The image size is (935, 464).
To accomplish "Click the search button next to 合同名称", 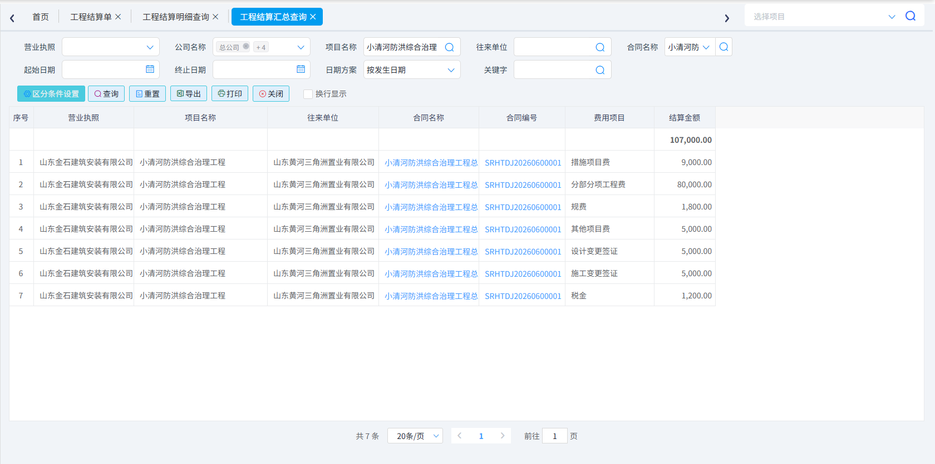I will click(x=724, y=47).
